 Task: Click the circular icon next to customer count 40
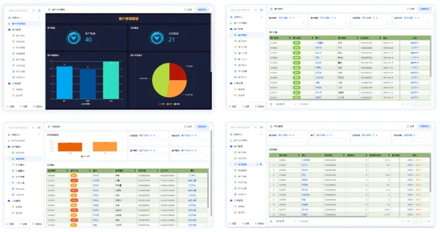[74, 38]
